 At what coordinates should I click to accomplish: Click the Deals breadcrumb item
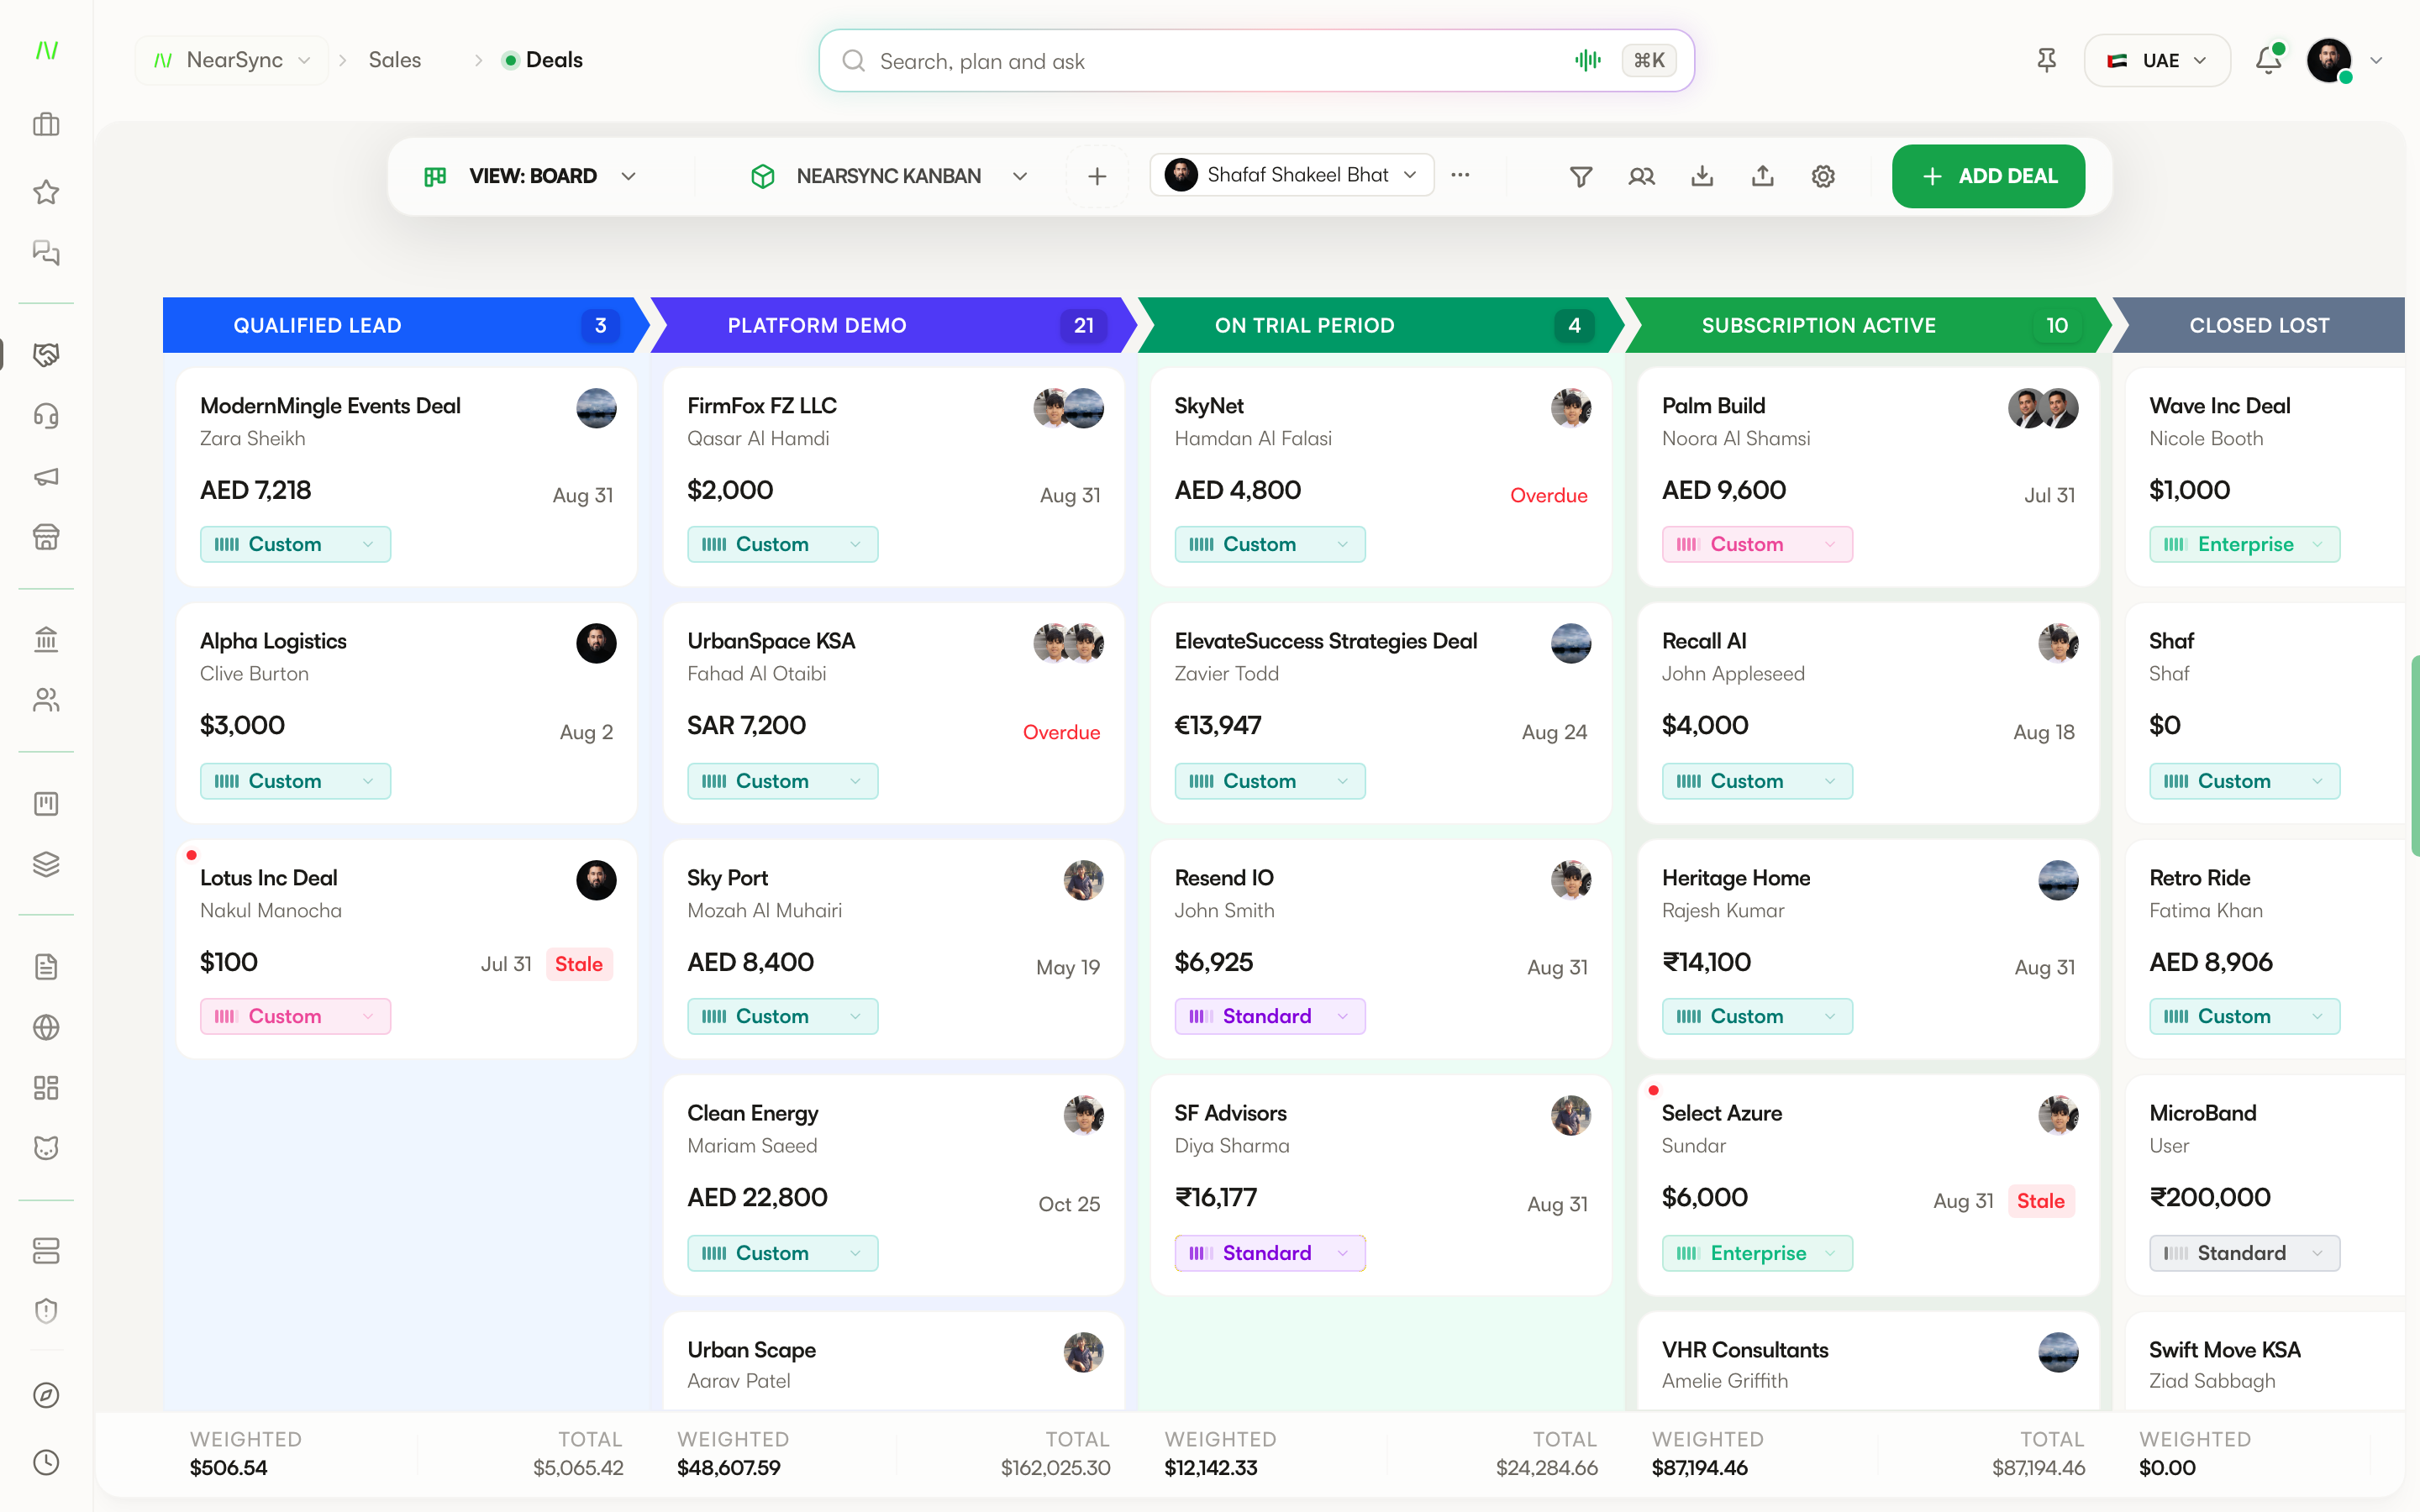(x=543, y=60)
